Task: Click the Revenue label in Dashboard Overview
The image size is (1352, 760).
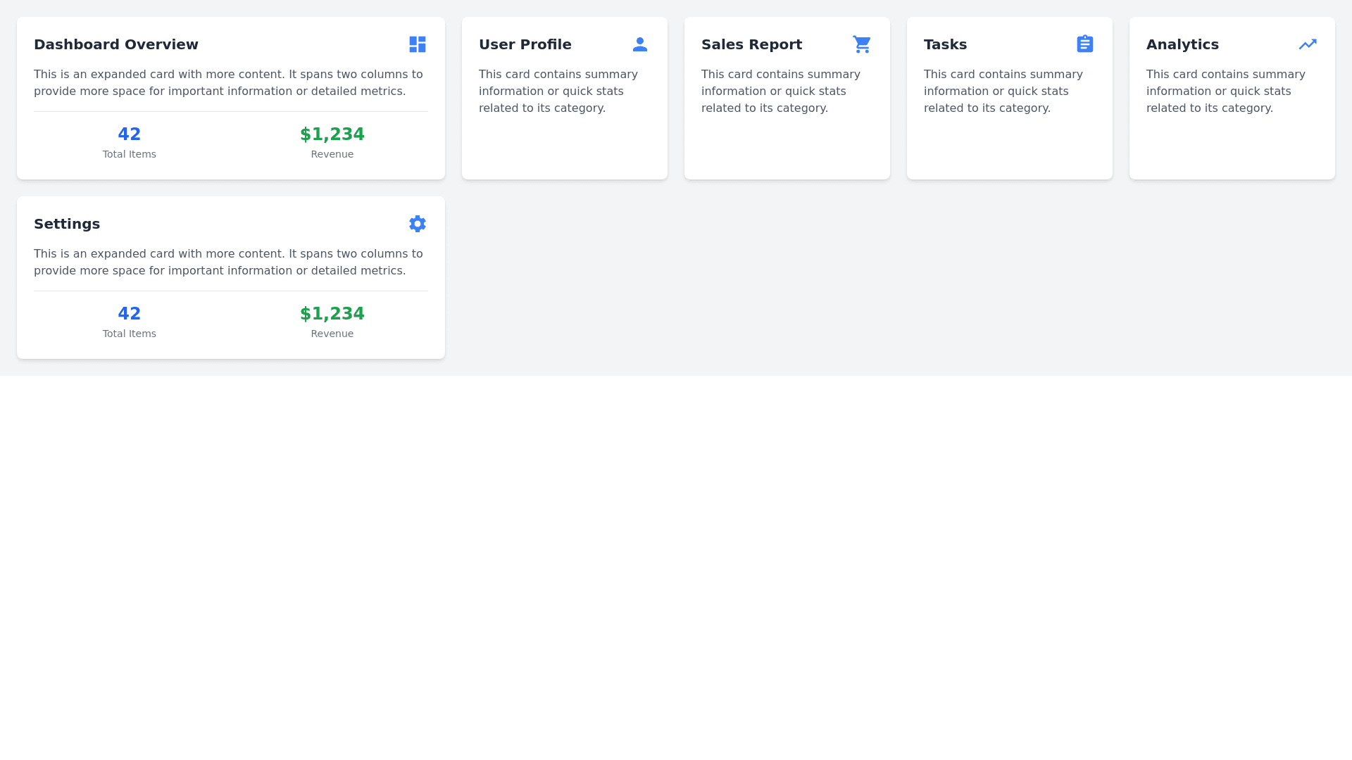Action: point(332,154)
